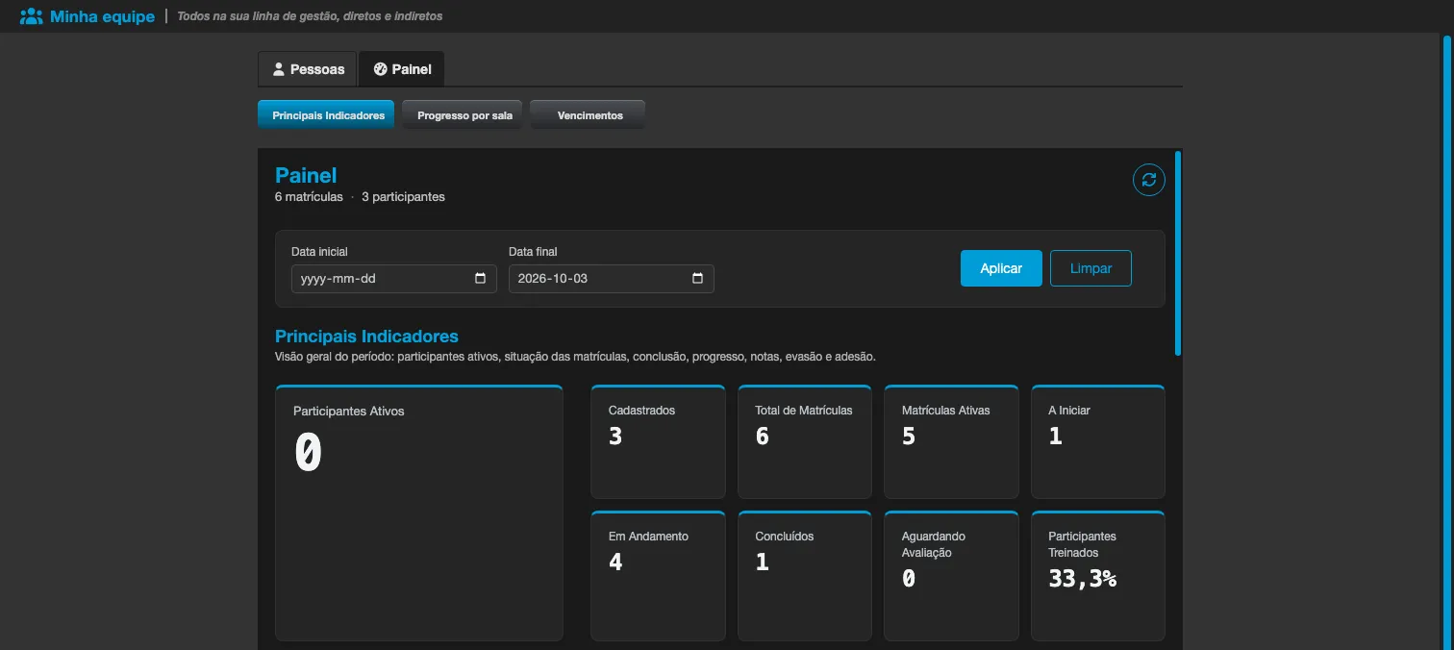
Task: Click the Participantes Ativos card
Action: click(419, 512)
